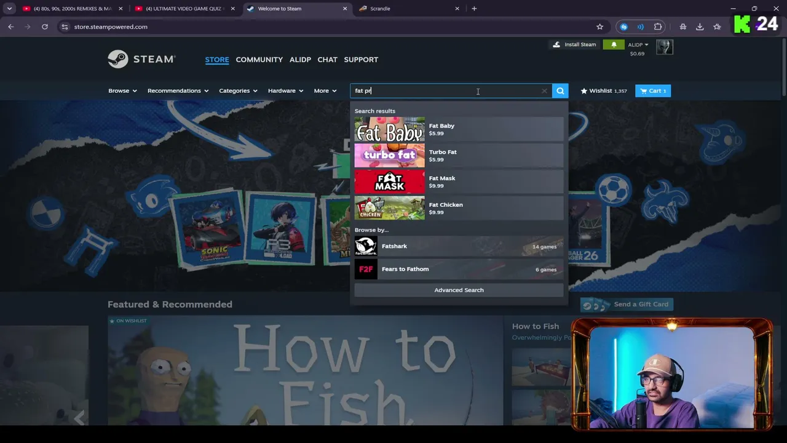Click the browser Back arrow
The width and height of the screenshot is (787, 443).
[10, 26]
